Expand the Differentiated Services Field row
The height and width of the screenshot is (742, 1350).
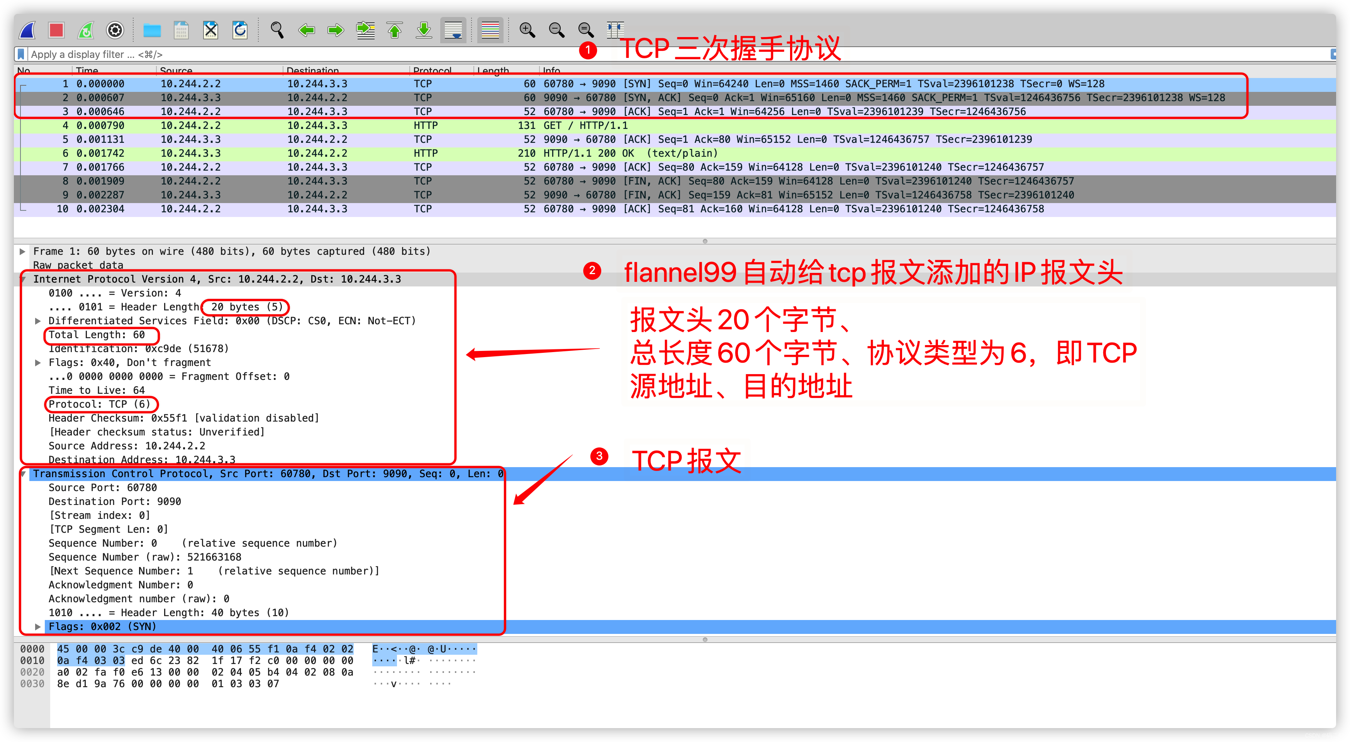coord(38,321)
